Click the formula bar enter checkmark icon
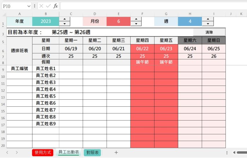 point(48,6)
